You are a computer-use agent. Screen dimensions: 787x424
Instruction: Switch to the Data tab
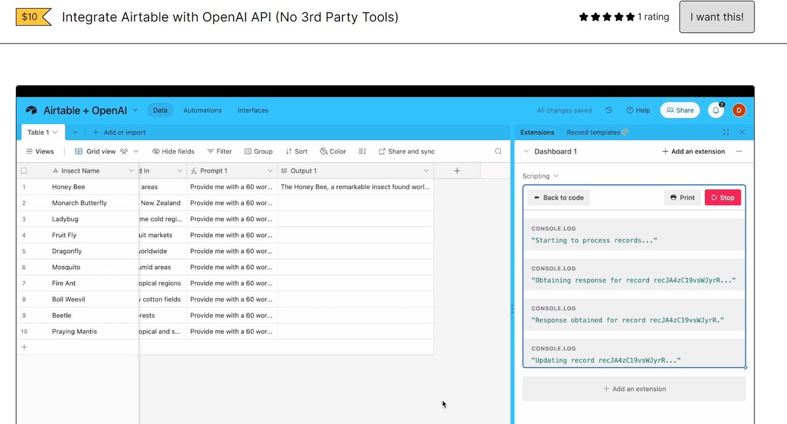[x=160, y=111]
